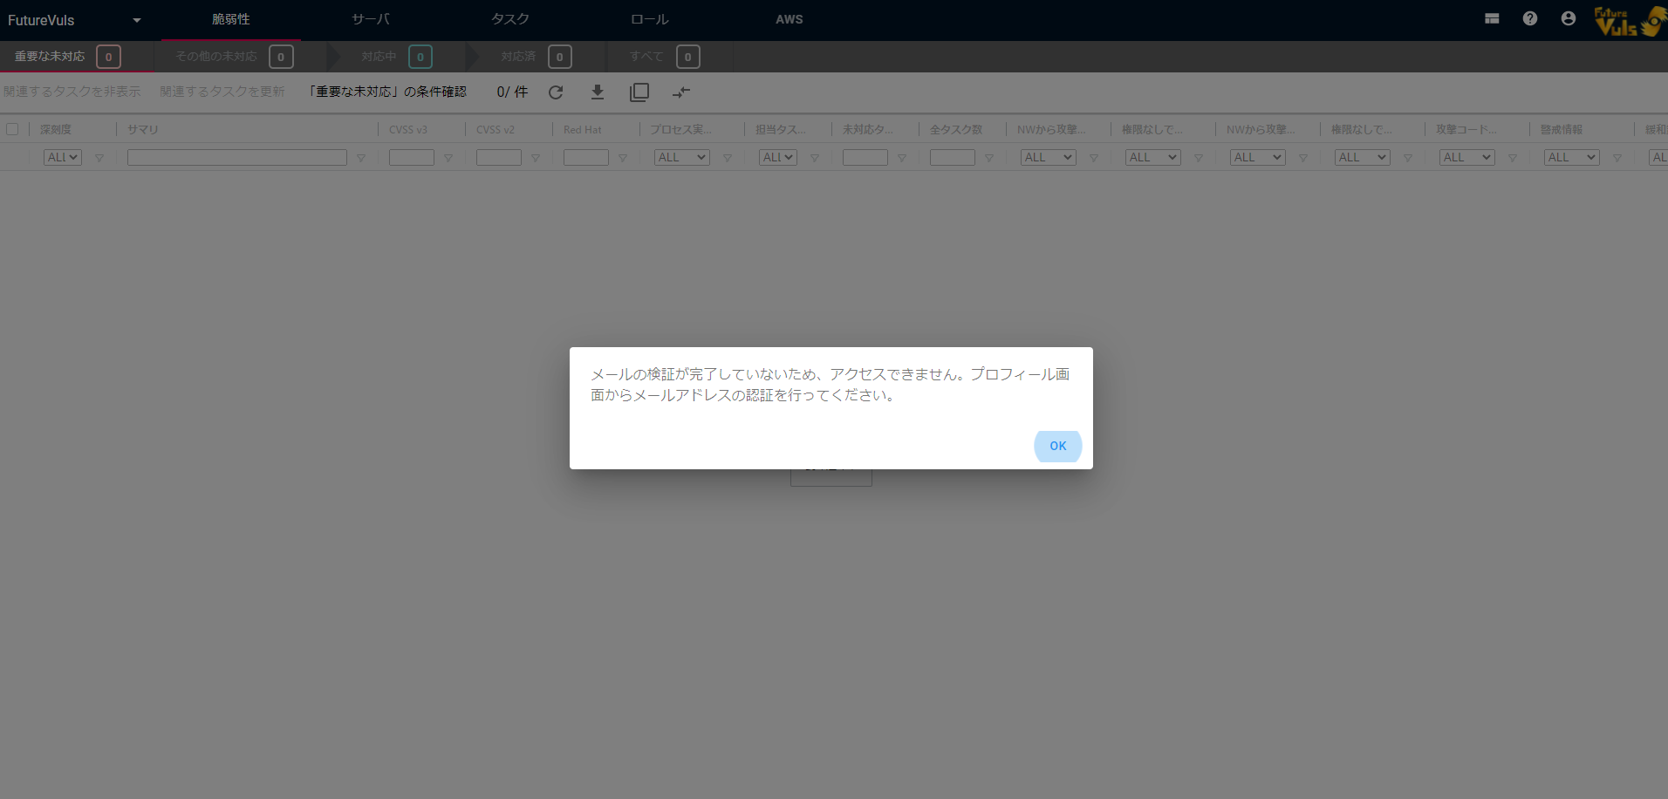The width and height of the screenshot is (1668, 799).
Task: Click filter funnel icon for 未対応タ column
Action: [x=902, y=158]
